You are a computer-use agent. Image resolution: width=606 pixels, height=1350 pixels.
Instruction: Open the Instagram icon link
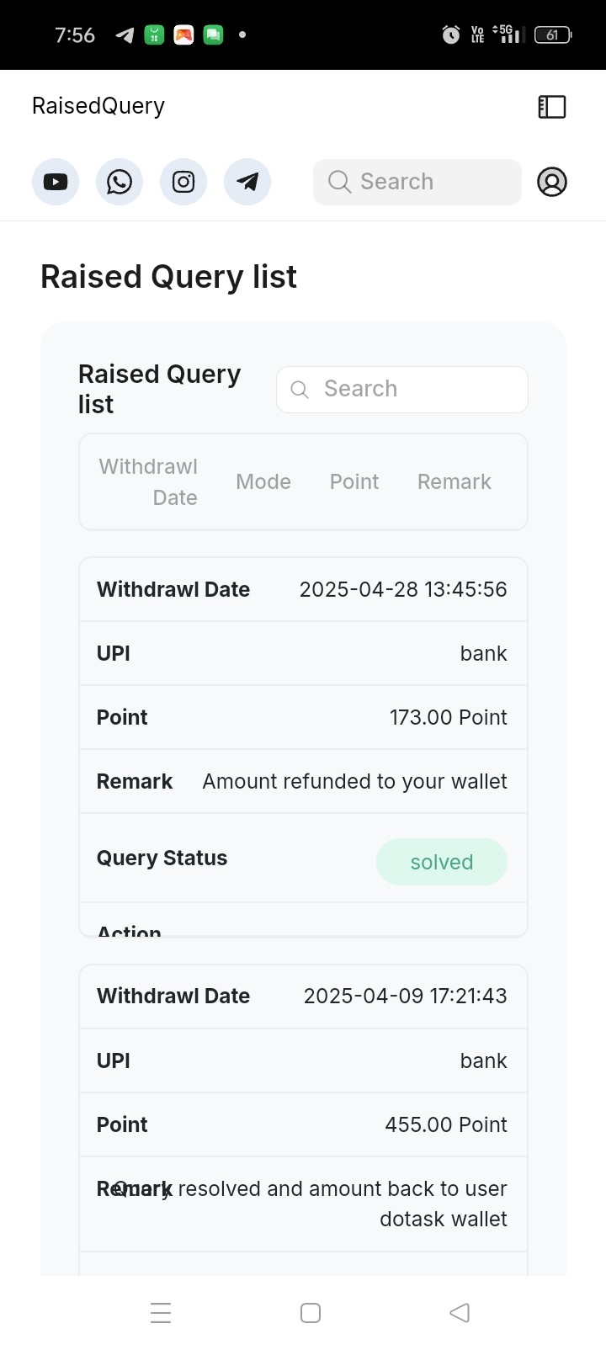click(x=183, y=182)
